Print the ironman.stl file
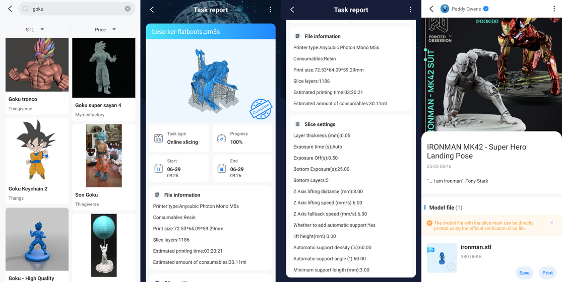The width and height of the screenshot is (562, 282). pyautogui.click(x=548, y=273)
